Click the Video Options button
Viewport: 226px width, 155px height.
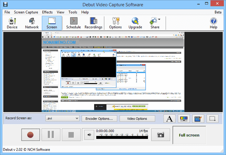click(137, 119)
